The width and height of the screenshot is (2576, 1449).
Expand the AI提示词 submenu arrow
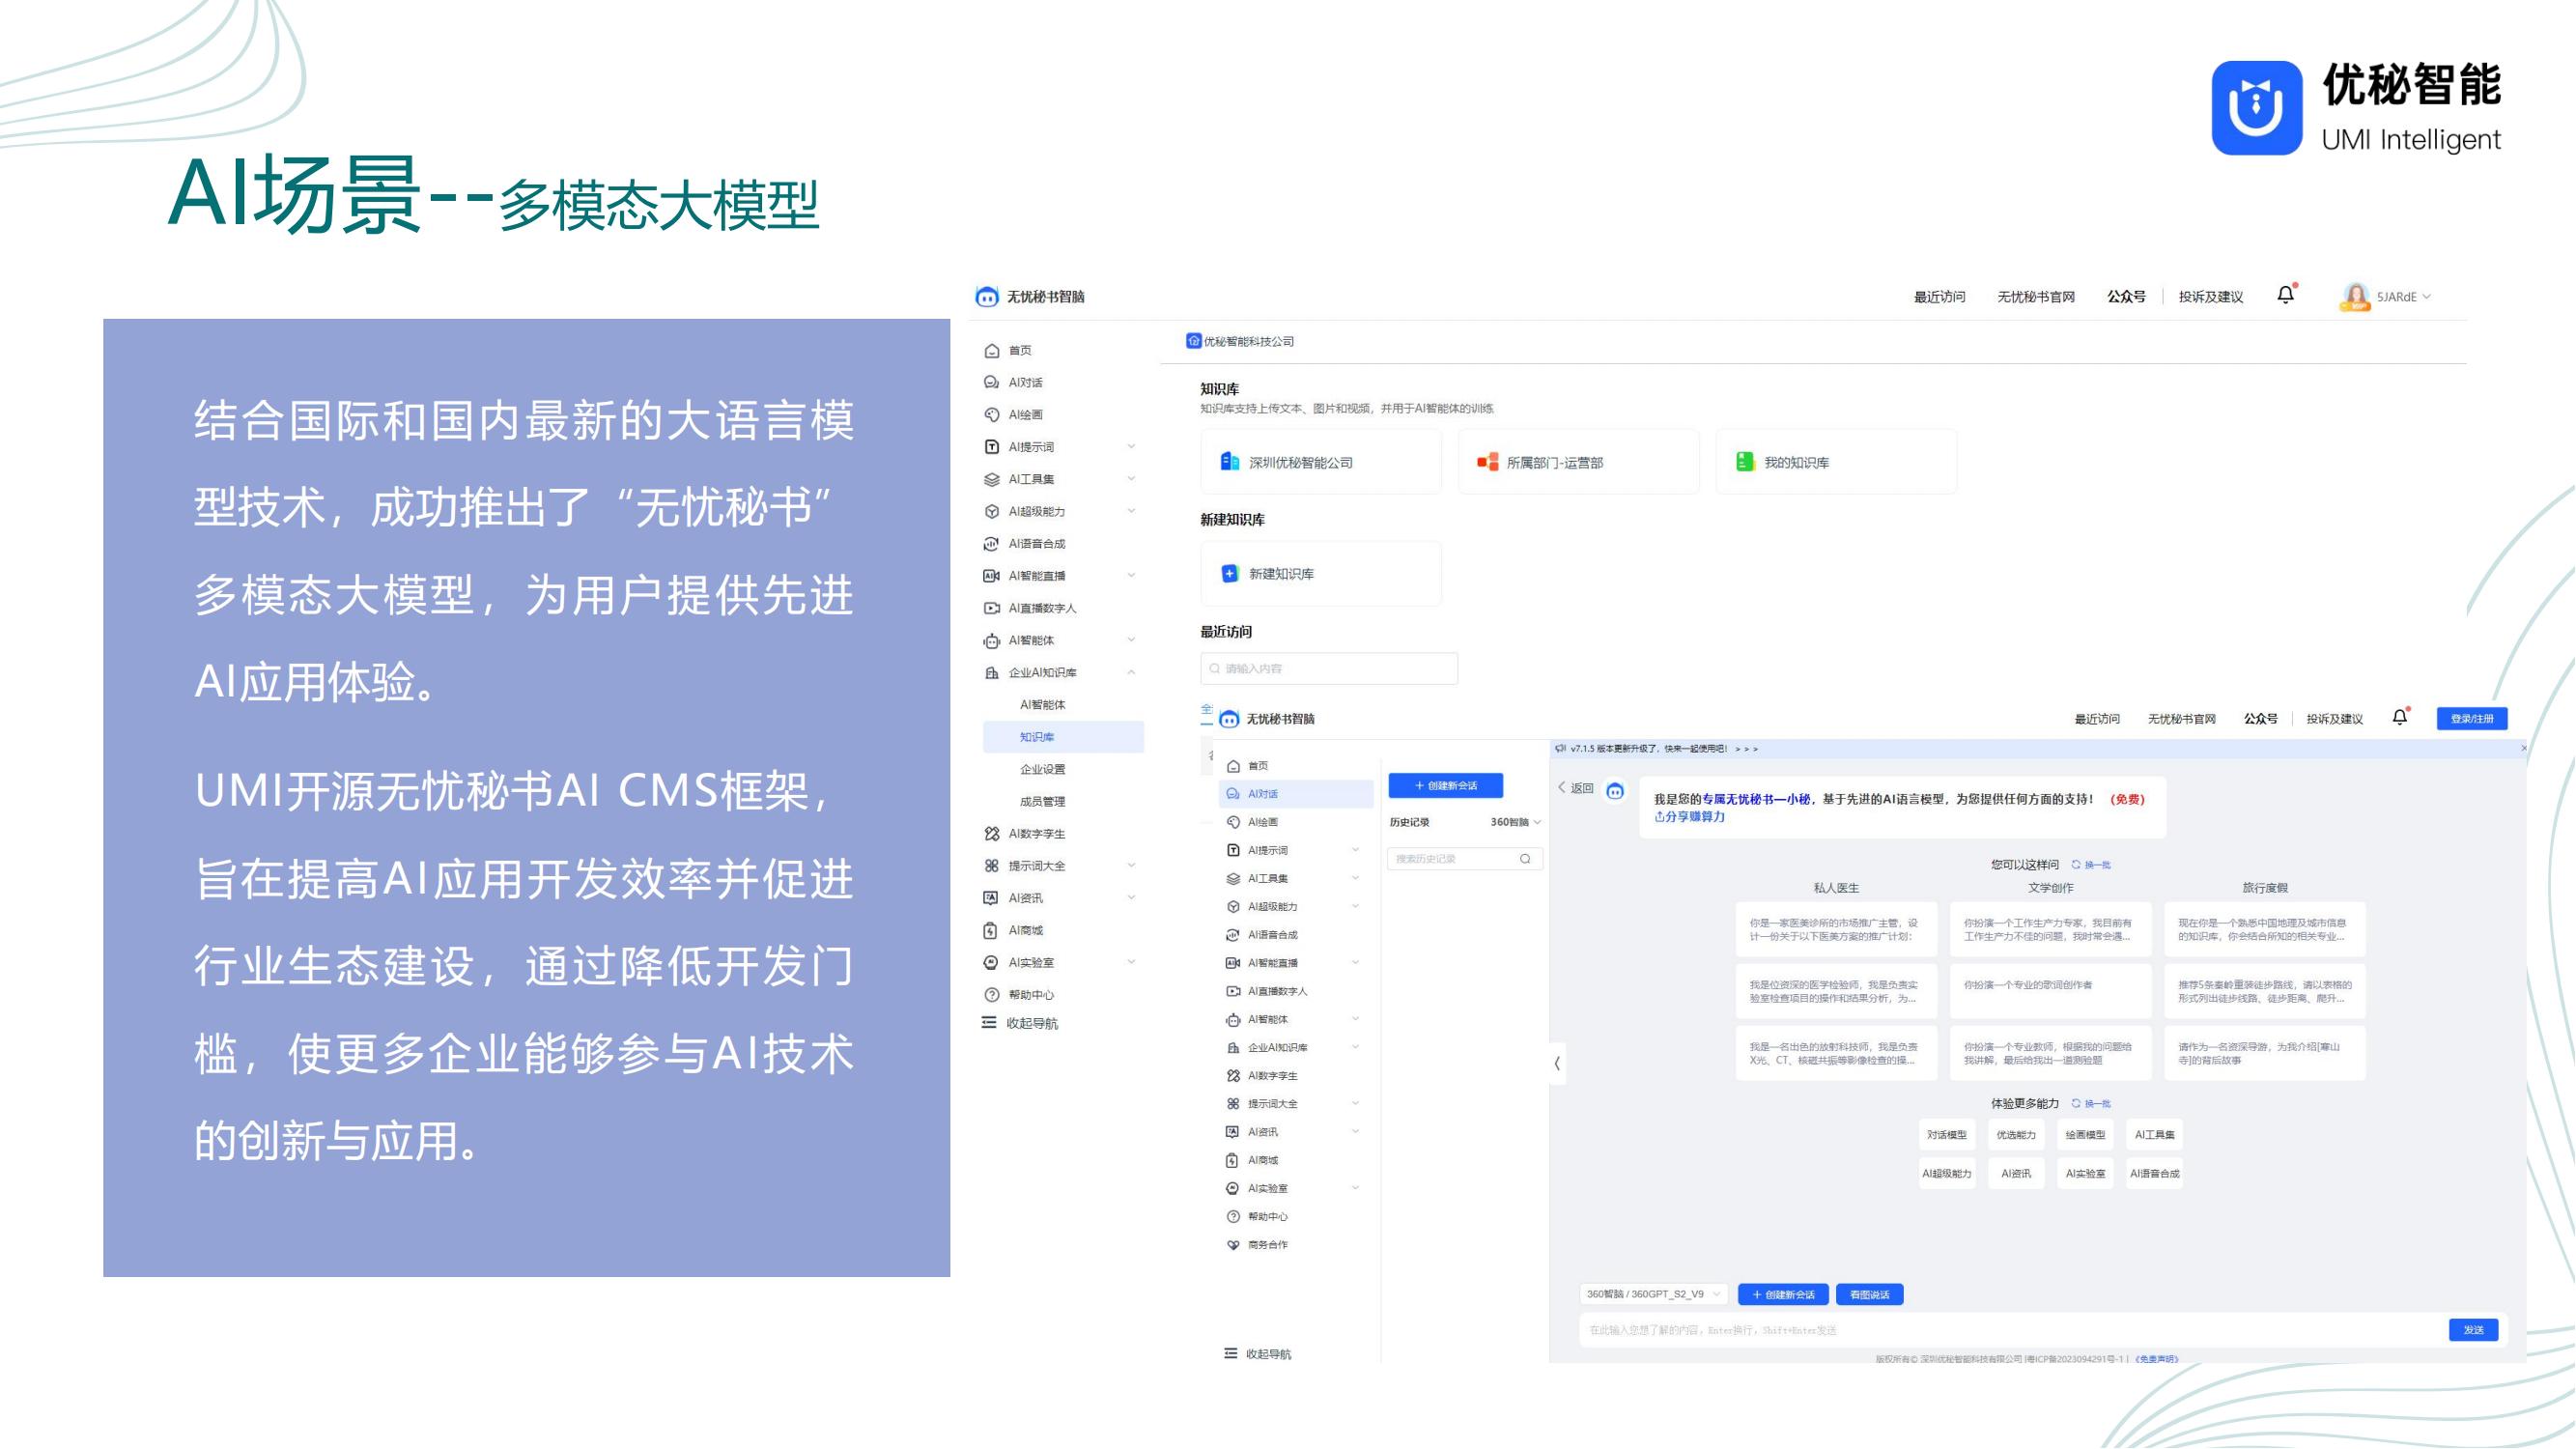(x=1131, y=446)
